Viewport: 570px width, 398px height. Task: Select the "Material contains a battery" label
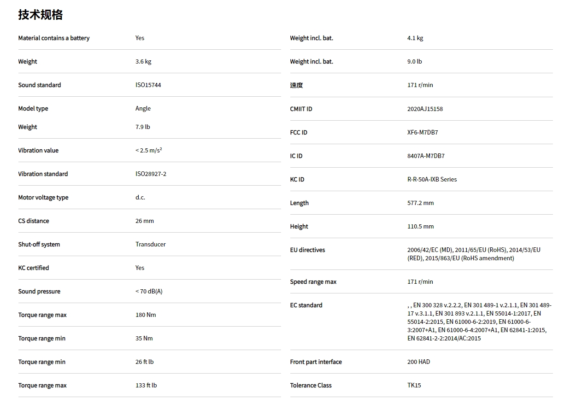pyautogui.click(x=54, y=38)
